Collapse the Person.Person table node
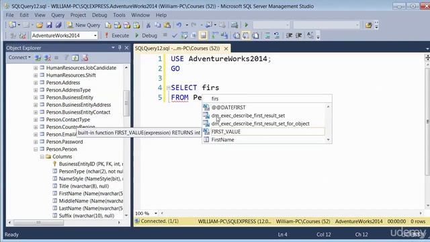 (36, 149)
